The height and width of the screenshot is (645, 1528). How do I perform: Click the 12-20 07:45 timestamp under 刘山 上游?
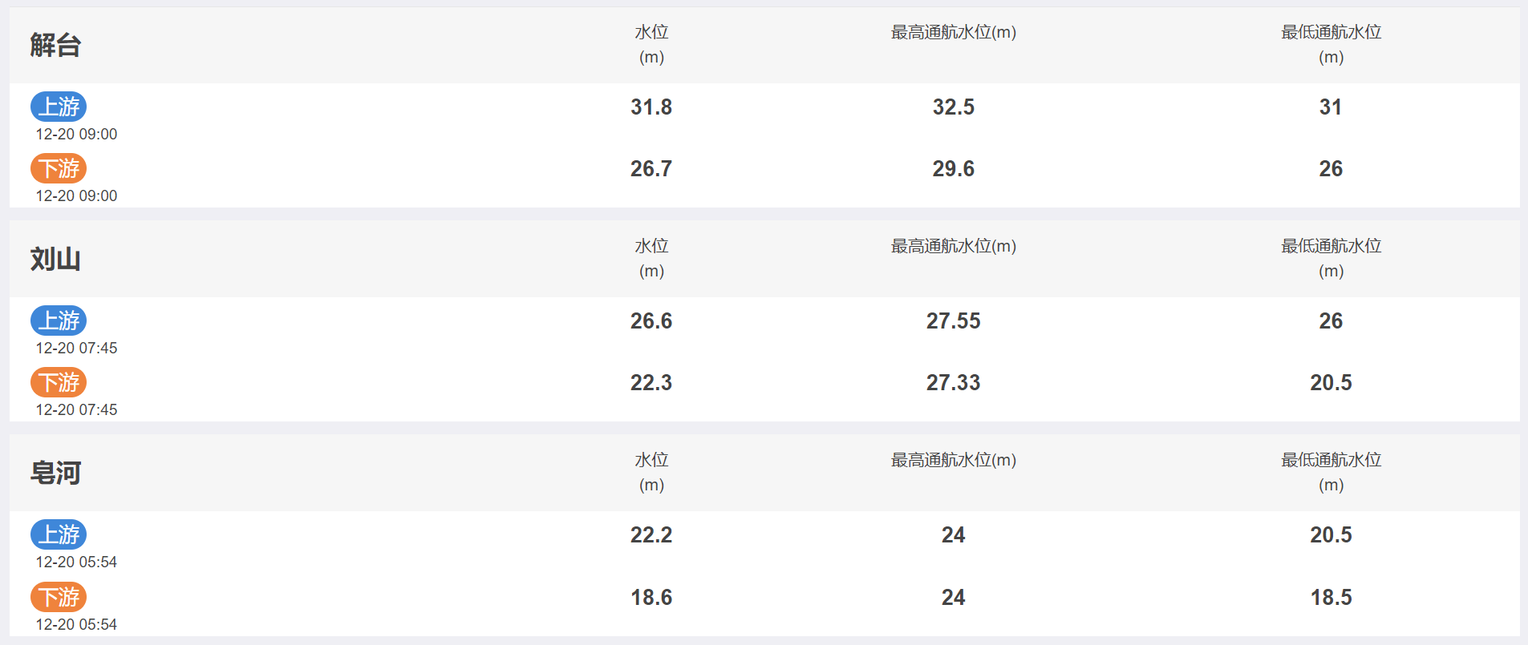pyautogui.click(x=76, y=348)
